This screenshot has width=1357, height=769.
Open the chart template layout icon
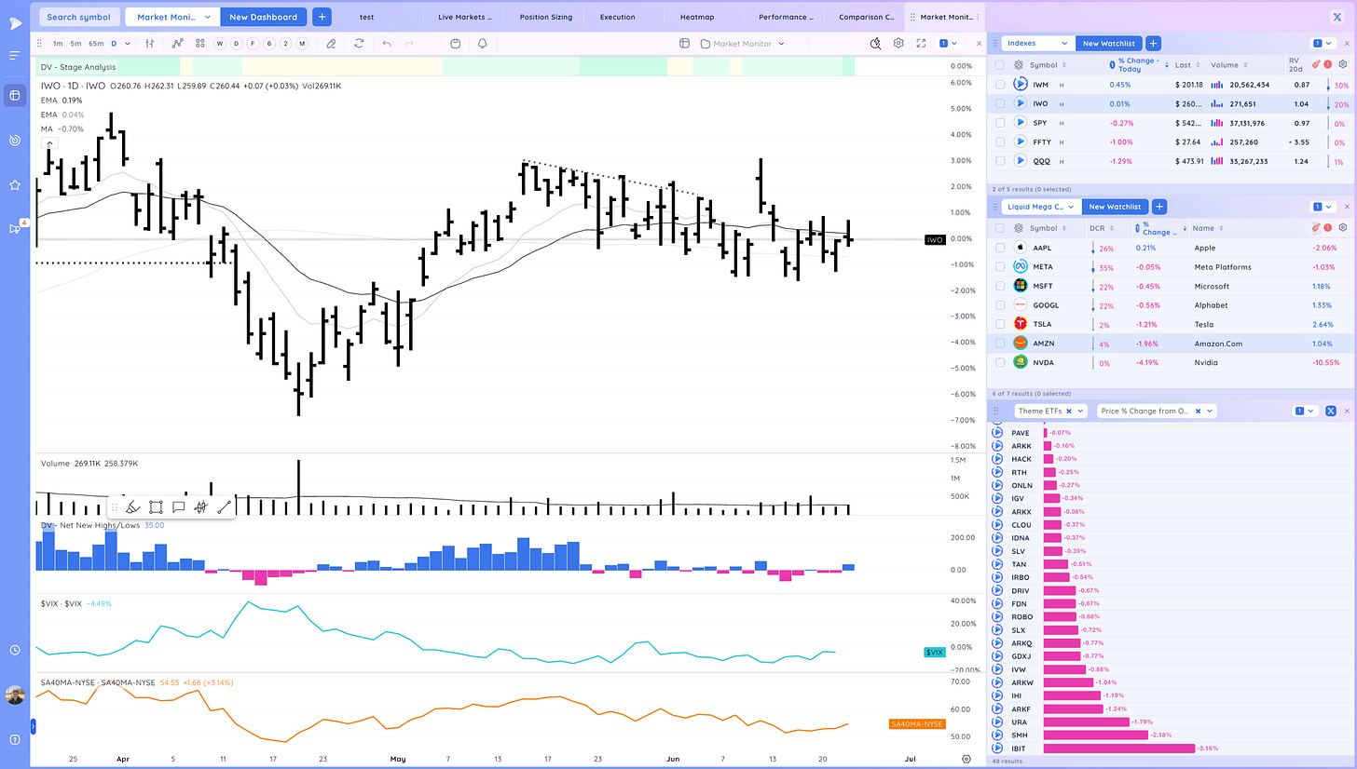coord(684,43)
